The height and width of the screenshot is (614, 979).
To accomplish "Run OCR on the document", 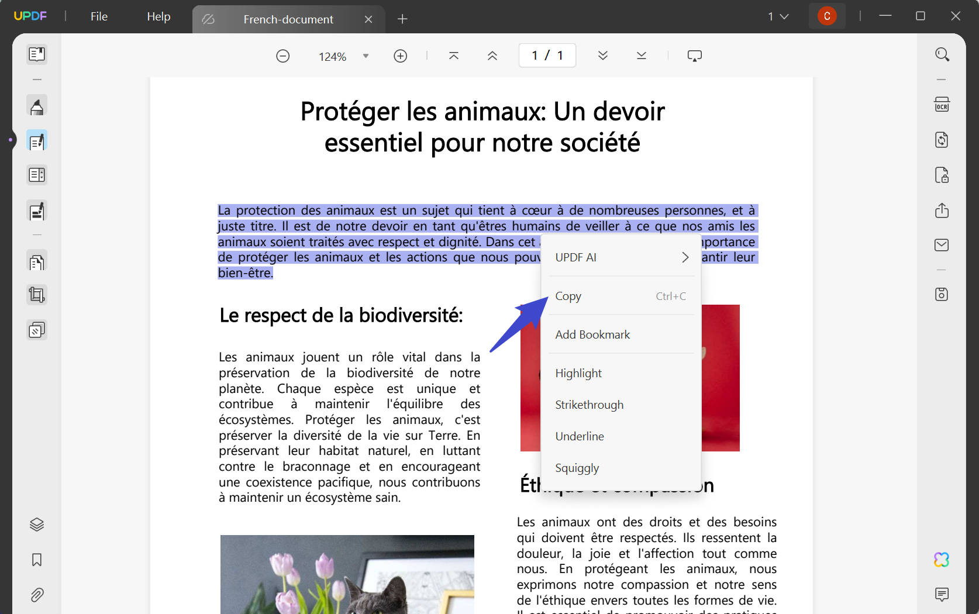I will [942, 104].
